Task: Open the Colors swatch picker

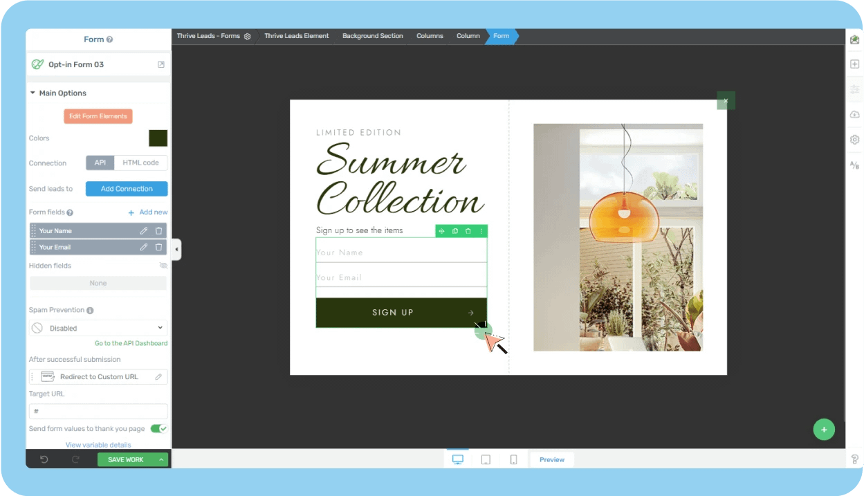Action: click(x=158, y=138)
